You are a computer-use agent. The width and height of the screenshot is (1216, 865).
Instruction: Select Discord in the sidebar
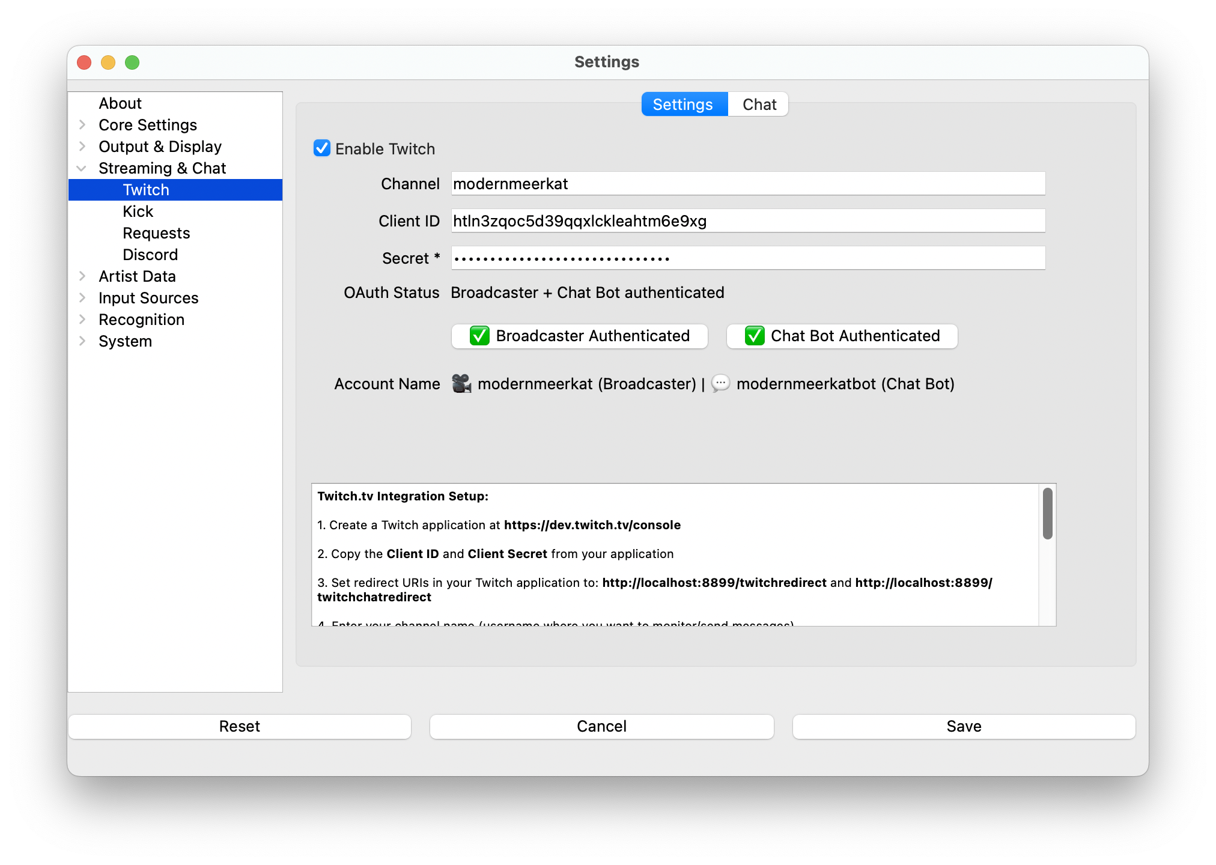tap(150, 254)
